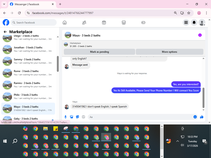Open conversation with Sammy
211x158 pixels.
click(28, 61)
